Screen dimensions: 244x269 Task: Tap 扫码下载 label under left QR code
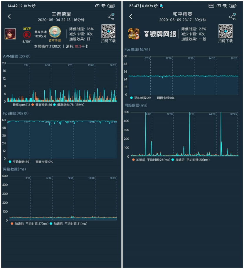(108, 41)
